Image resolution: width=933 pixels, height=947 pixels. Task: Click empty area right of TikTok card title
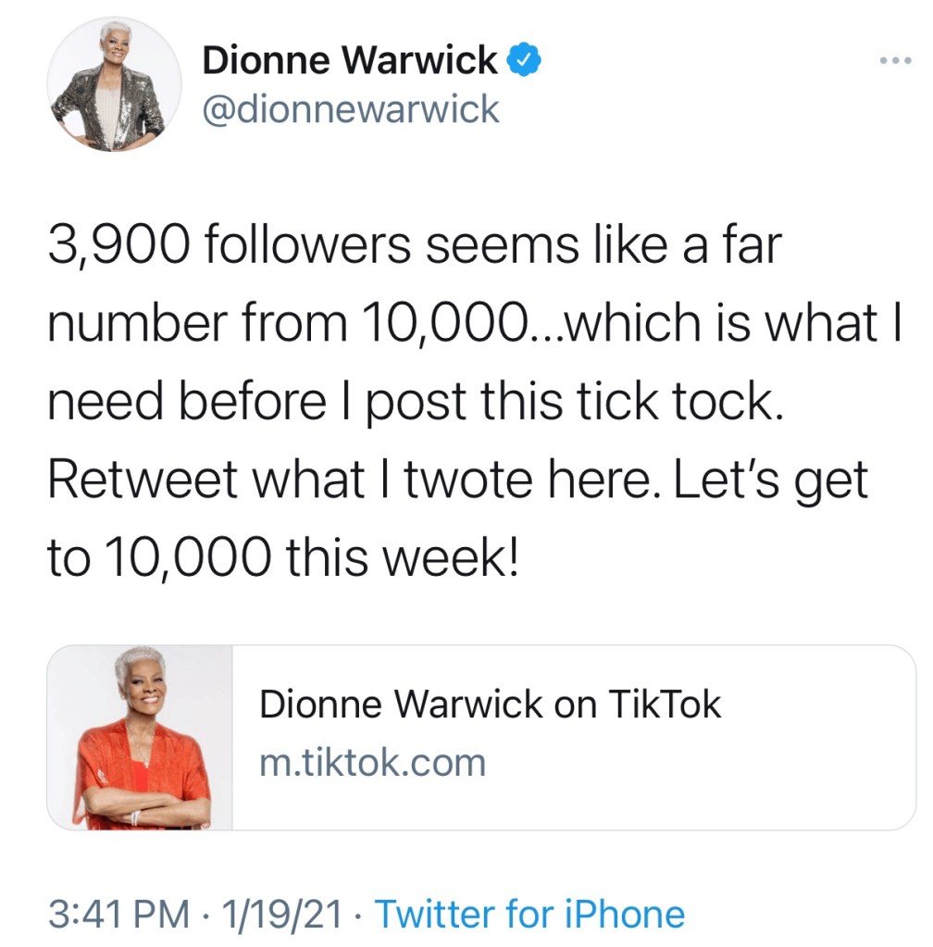(815, 705)
